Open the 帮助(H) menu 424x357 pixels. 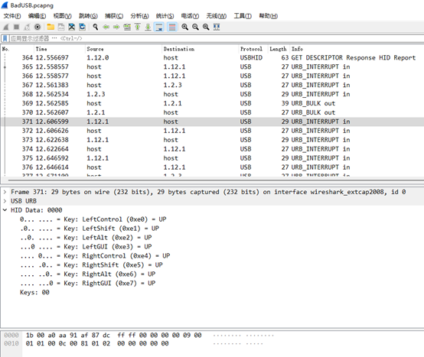tap(268, 16)
